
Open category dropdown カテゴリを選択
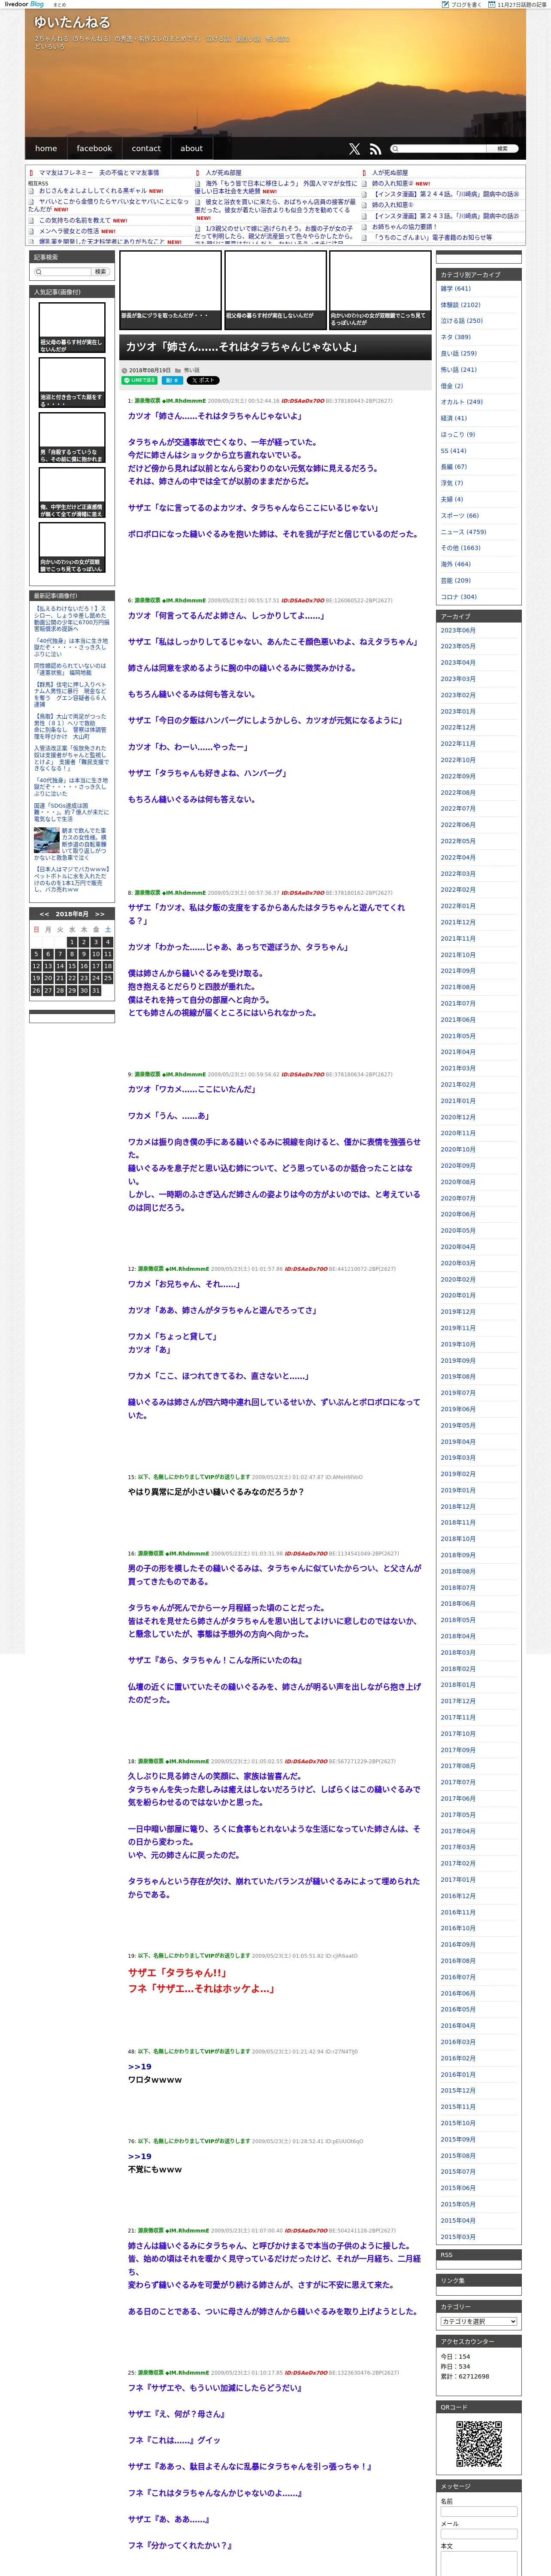click(x=479, y=2321)
